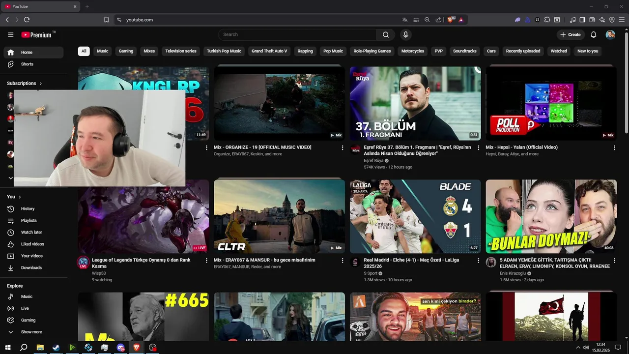The width and height of the screenshot is (629, 354).
Task: Open browser extensions puzzle icon
Action: [x=547, y=20]
